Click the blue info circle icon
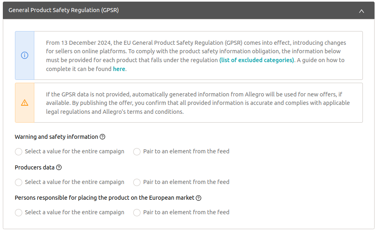The width and height of the screenshot is (377, 232). pyautogui.click(x=25, y=56)
